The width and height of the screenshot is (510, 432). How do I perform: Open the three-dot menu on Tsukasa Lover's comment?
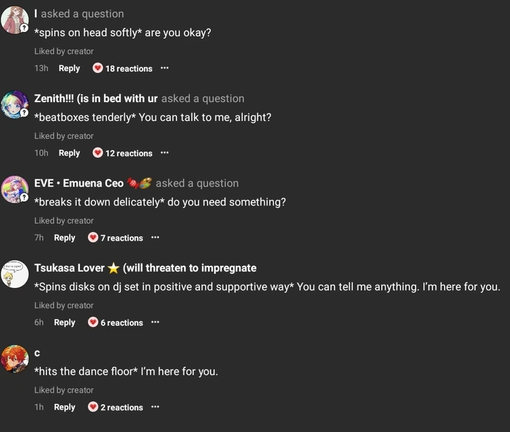(x=155, y=322)
